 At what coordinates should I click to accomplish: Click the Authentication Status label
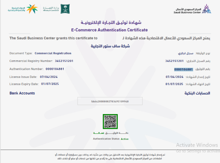[x=106, y=139]
